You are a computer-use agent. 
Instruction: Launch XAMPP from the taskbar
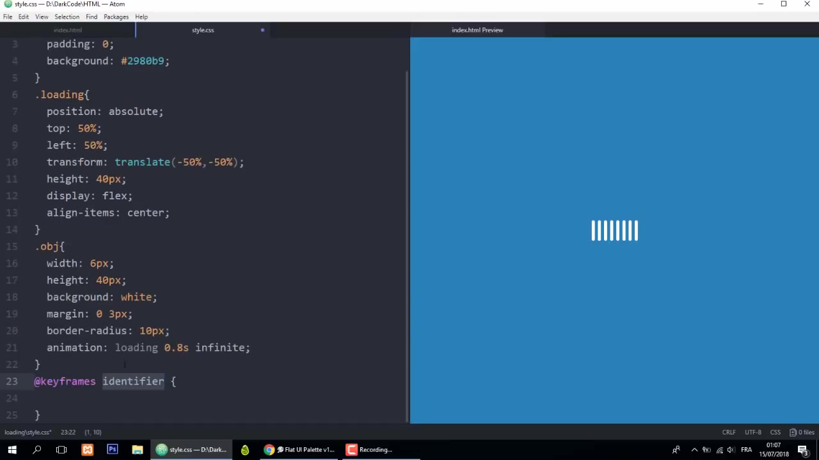click(87, 449)
